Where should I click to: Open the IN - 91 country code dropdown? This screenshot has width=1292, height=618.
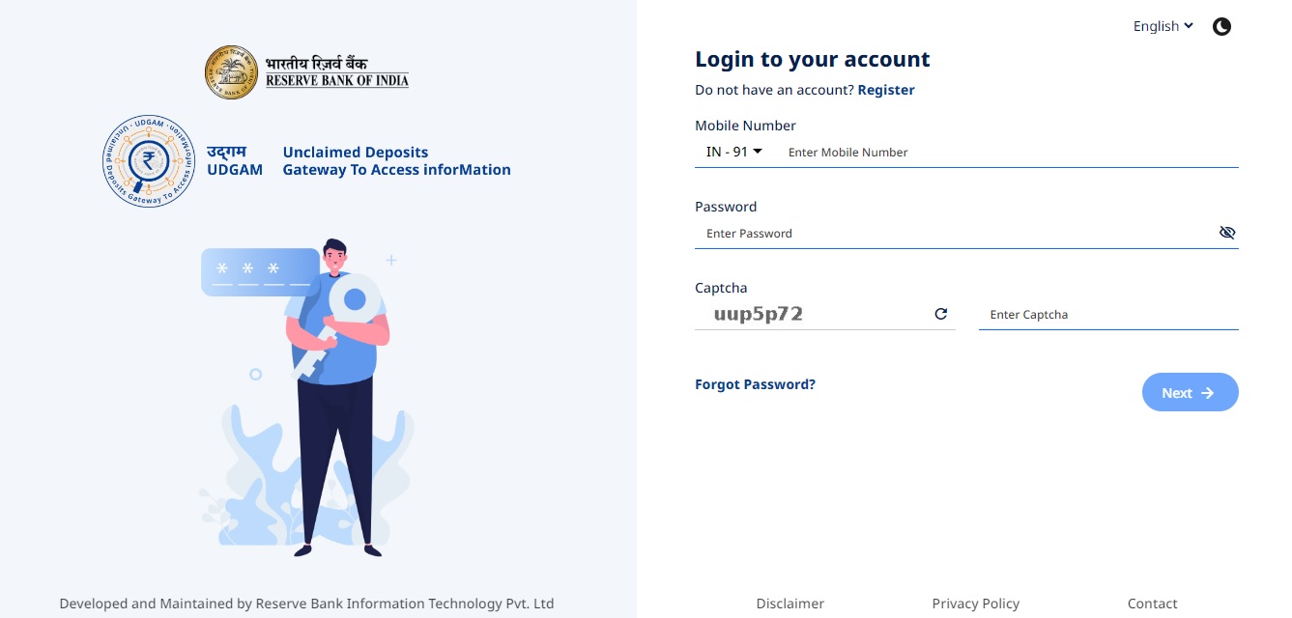click(732, 151)
